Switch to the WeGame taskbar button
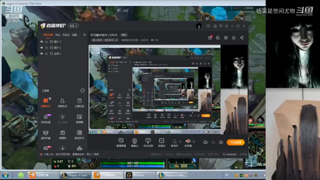Image resolution: width=320 pixels, height=180 pixels. (x=140, y=175)
